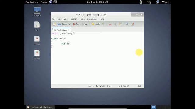
Task: Click the INS mode indicator
Action: [139, 86]
